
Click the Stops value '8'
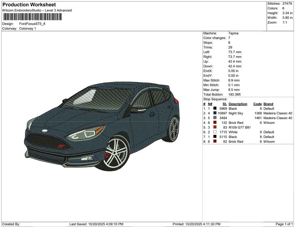pyautogui.click(x=229, y=43)
